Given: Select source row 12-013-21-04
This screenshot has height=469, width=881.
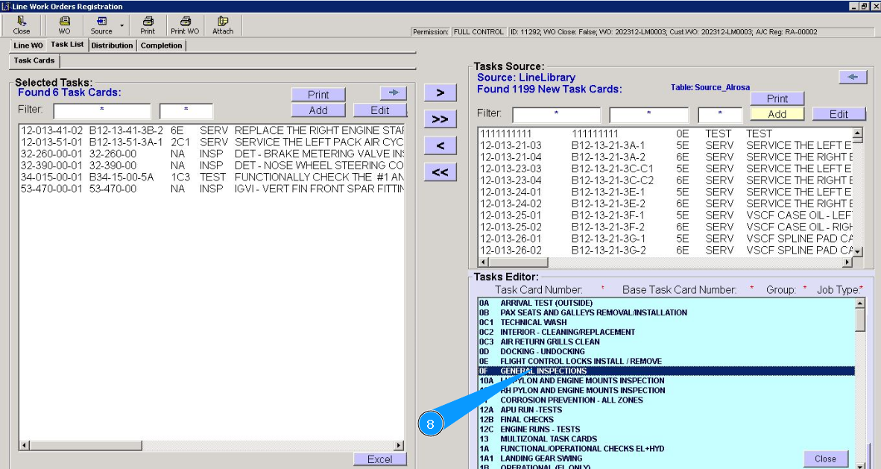Looking at the screenshot, I should click(x=666, y=157).
